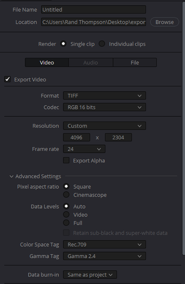Open the Resolution dropdown showing Custom

[104, 126]
